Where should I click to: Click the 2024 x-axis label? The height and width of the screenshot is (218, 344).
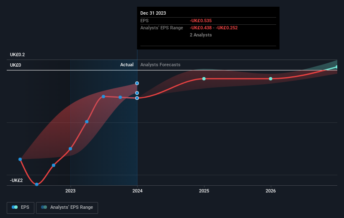pos(137,191)
